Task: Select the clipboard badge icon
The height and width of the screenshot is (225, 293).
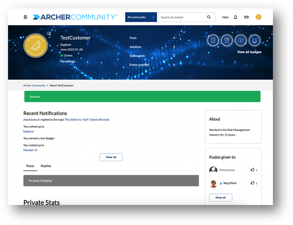Action: pyautogui.click(x=213, y=40)
